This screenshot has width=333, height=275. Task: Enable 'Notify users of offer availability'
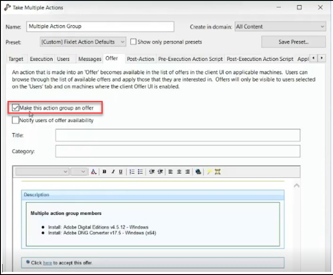[15, 120]
